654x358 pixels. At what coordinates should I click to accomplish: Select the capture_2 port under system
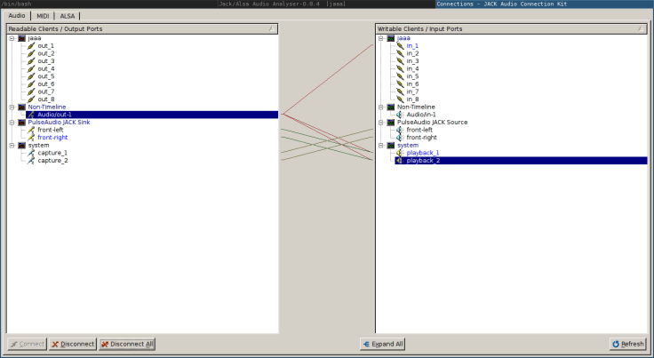(x=52, y=161)
